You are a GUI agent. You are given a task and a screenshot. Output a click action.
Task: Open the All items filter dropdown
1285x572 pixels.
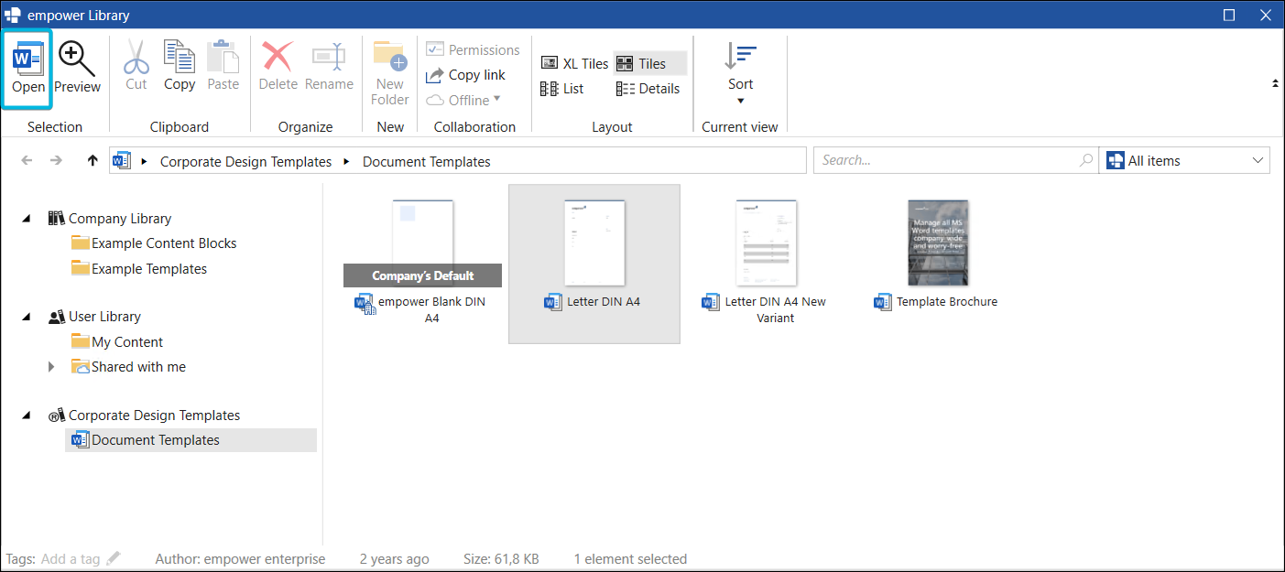coord(1184,160)
